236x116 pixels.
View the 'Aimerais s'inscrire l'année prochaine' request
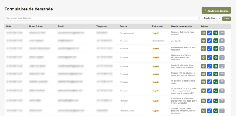(203, 111)
